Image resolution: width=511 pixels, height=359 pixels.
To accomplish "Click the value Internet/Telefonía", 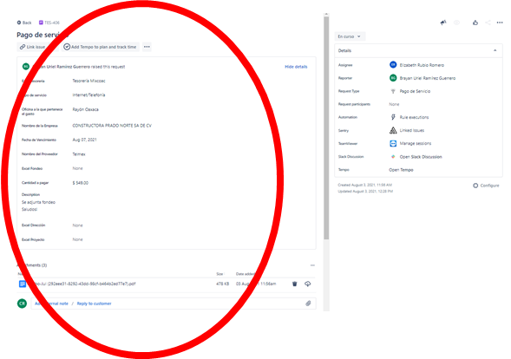I will [88, 95].
